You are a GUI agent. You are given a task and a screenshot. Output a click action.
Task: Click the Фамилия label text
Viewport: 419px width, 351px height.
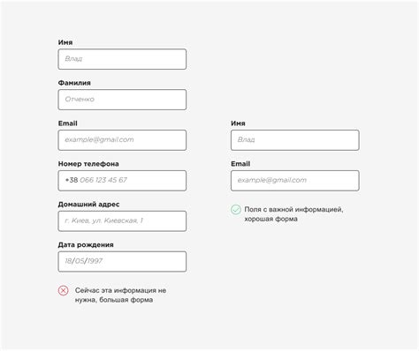point(74,83)
